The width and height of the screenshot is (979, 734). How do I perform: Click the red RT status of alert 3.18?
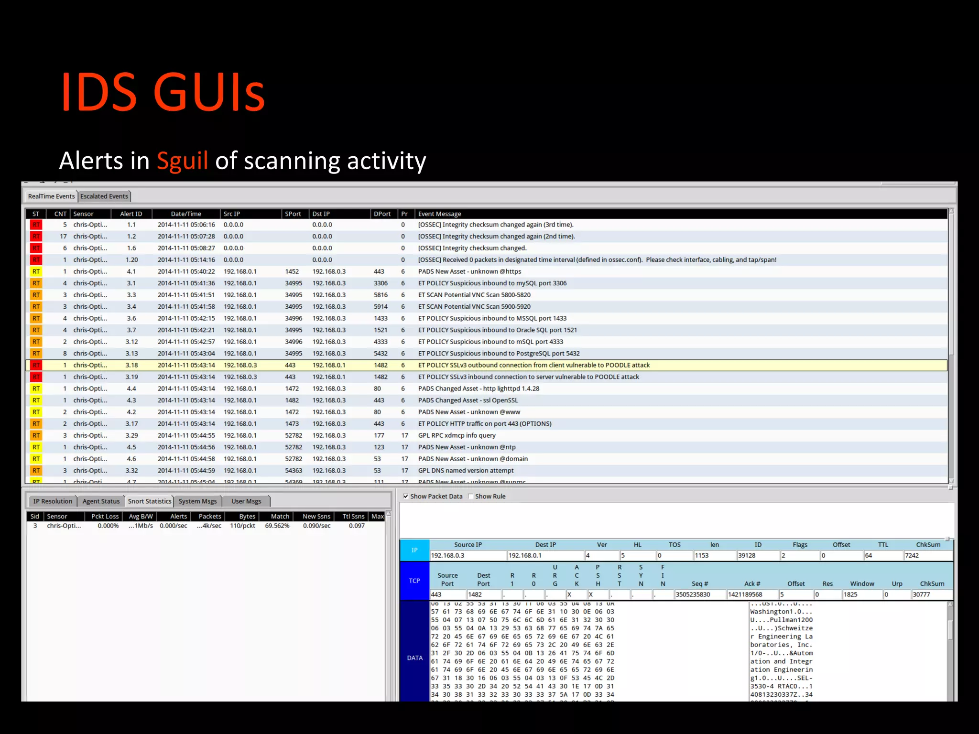click(x=36, y=365)
